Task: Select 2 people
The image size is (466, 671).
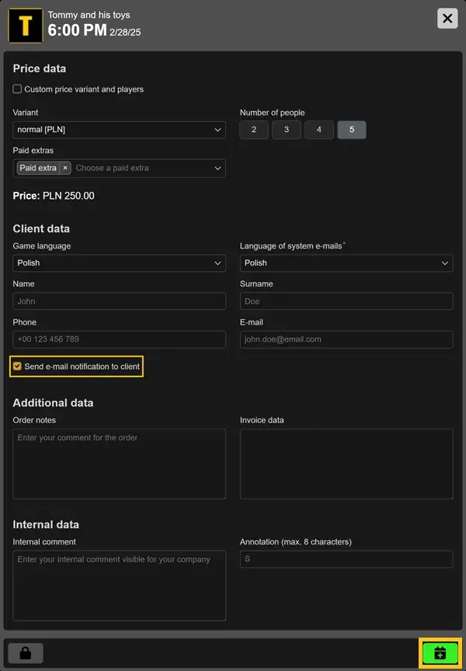Action: pyautogui.click(x=254, y=130)
